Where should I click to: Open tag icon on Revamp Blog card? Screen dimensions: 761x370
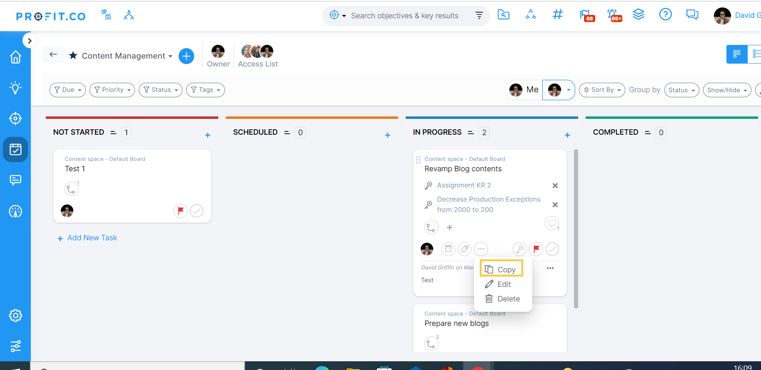click(464, 249)
